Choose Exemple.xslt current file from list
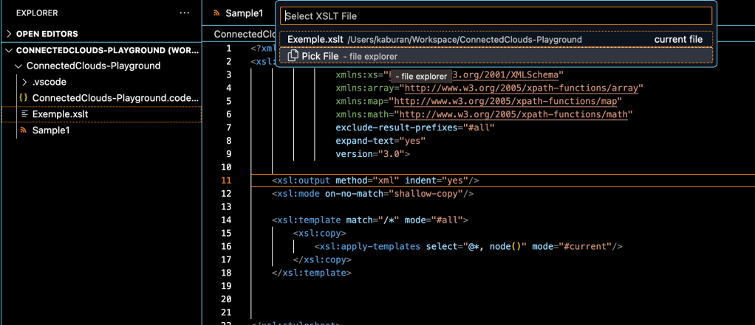The width and height of the screenshot is (755, 325). tap(494, 39)
